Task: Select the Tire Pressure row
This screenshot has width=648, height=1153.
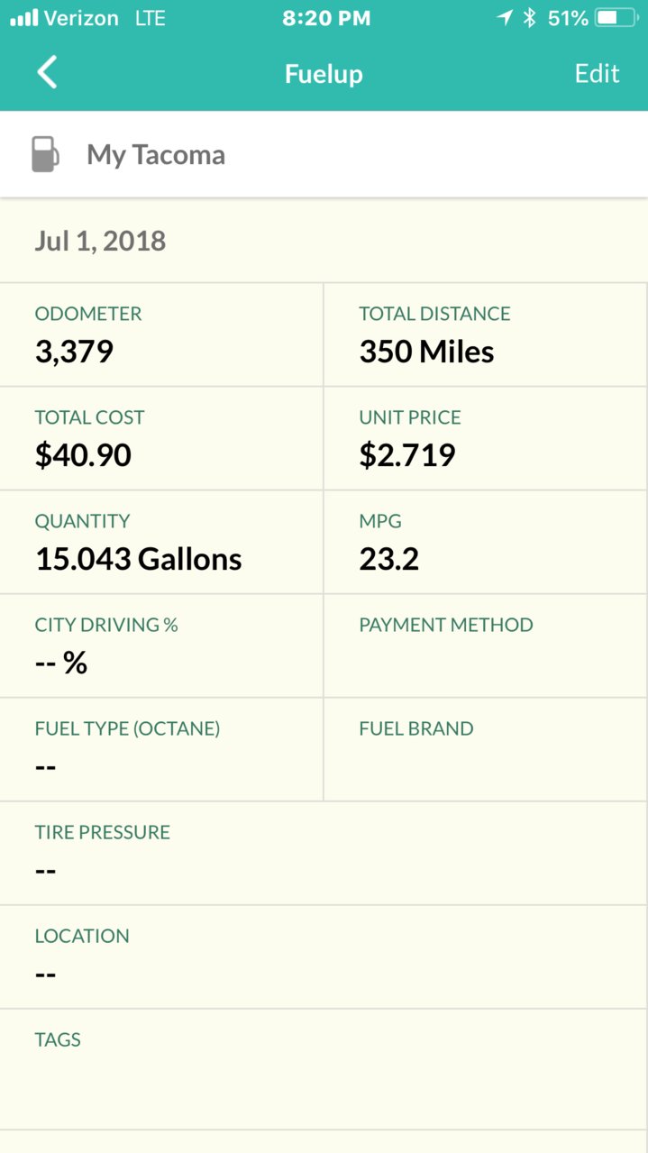Action: 324,853
